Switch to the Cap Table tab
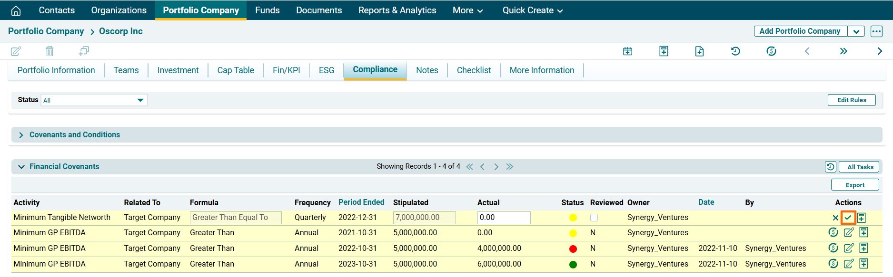Viewport: 893px width, 277px height. (x=236, y=70)
